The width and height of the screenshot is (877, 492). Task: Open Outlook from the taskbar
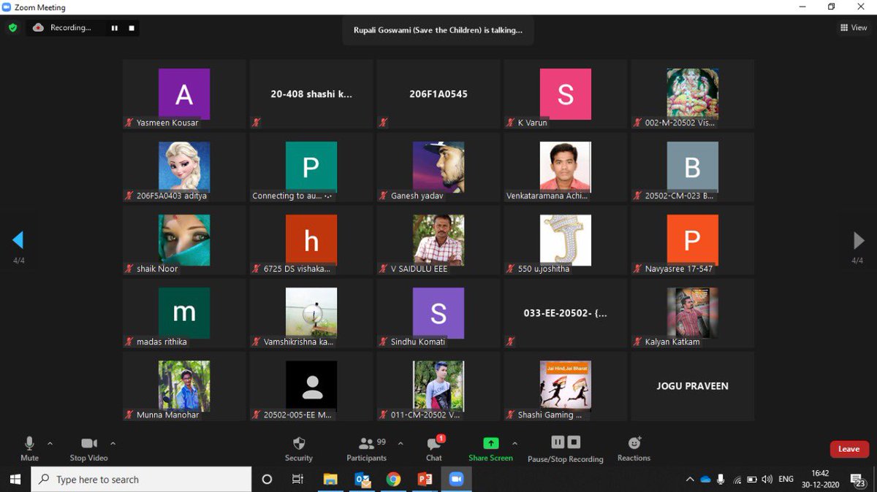tap(362, 480)
